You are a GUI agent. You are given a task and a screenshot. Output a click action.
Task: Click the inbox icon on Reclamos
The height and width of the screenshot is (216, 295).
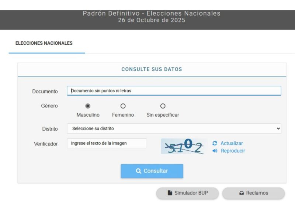point(242,193)
